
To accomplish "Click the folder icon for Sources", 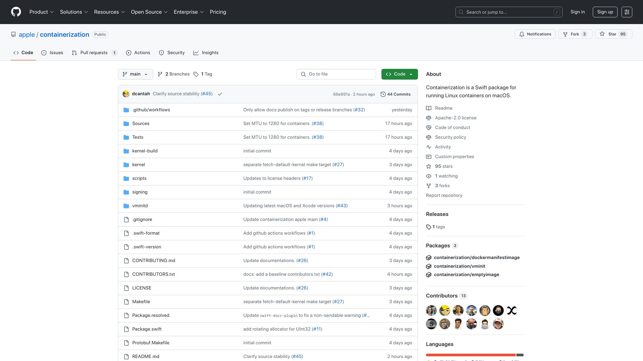I will click(x=126, y=124).
